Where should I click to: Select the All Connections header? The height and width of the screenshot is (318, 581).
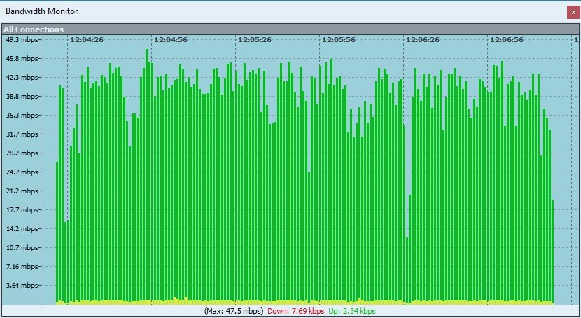34,29
